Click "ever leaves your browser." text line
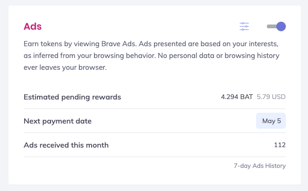The height and width of the screenshot is (191, 308). point(65,67)
